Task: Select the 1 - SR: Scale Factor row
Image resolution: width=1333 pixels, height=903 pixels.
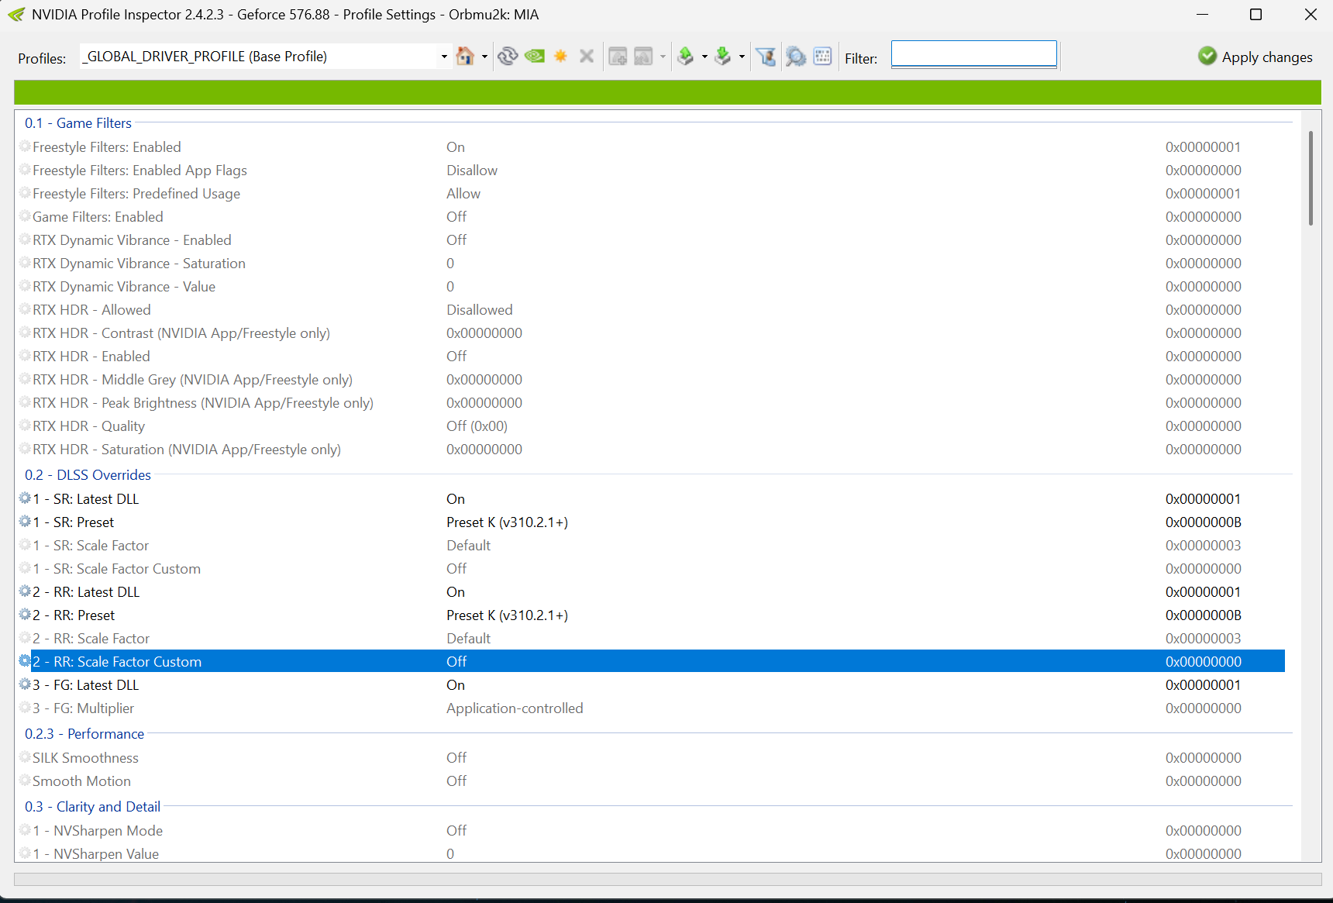Action: coord(651,545)
